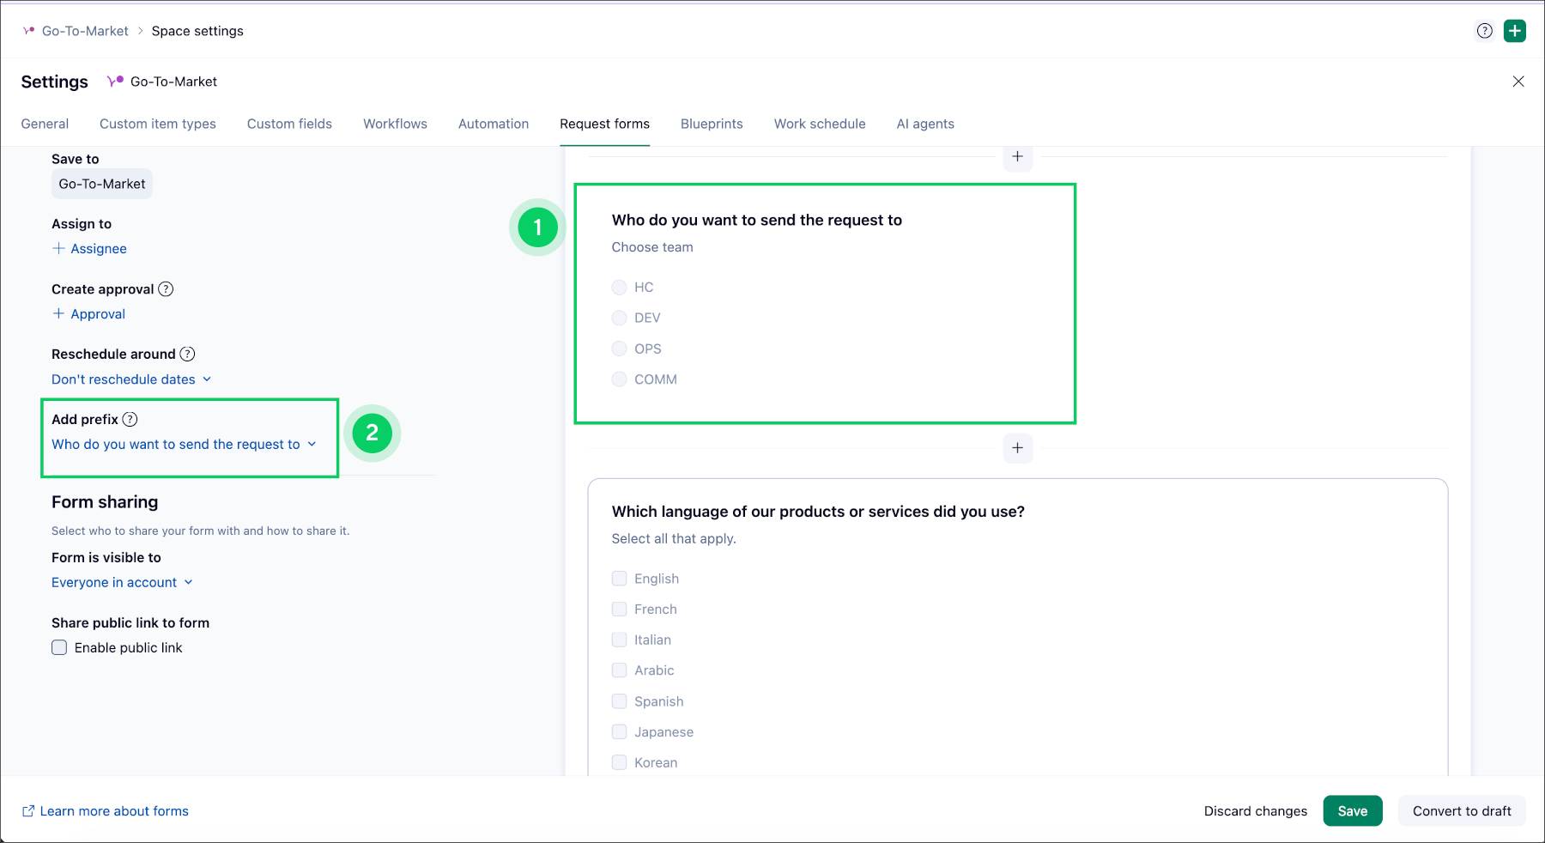Open the Work schedule tab
Viewport: 1545px width, 843px height.
[x=820, y=124]
